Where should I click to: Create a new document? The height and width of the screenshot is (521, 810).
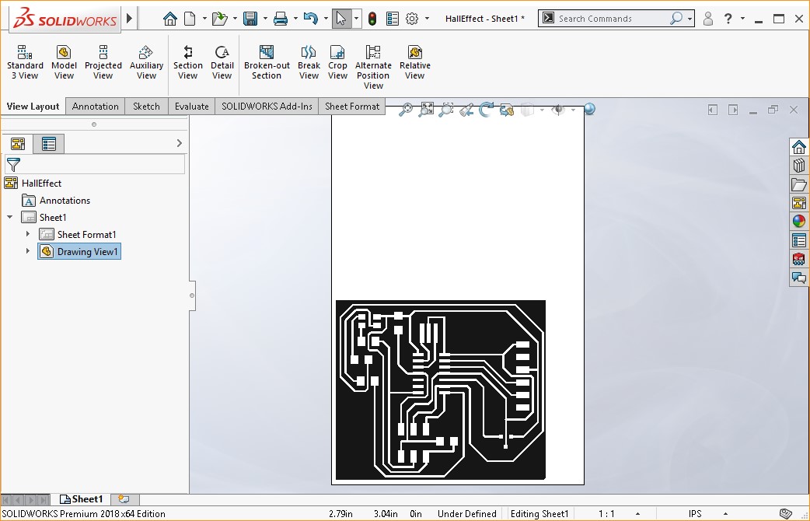pyautogui.click(x=190, y=19)
